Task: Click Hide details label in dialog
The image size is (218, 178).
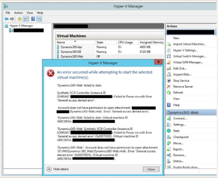Action: tap(61, 169)
